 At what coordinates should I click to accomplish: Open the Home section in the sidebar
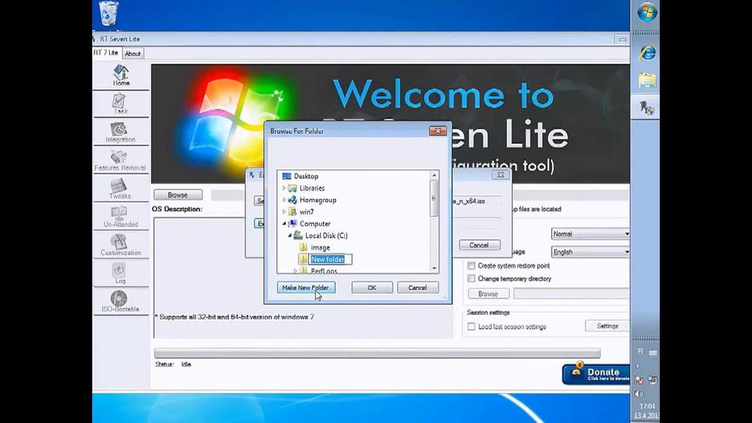(x=121, y=75)
